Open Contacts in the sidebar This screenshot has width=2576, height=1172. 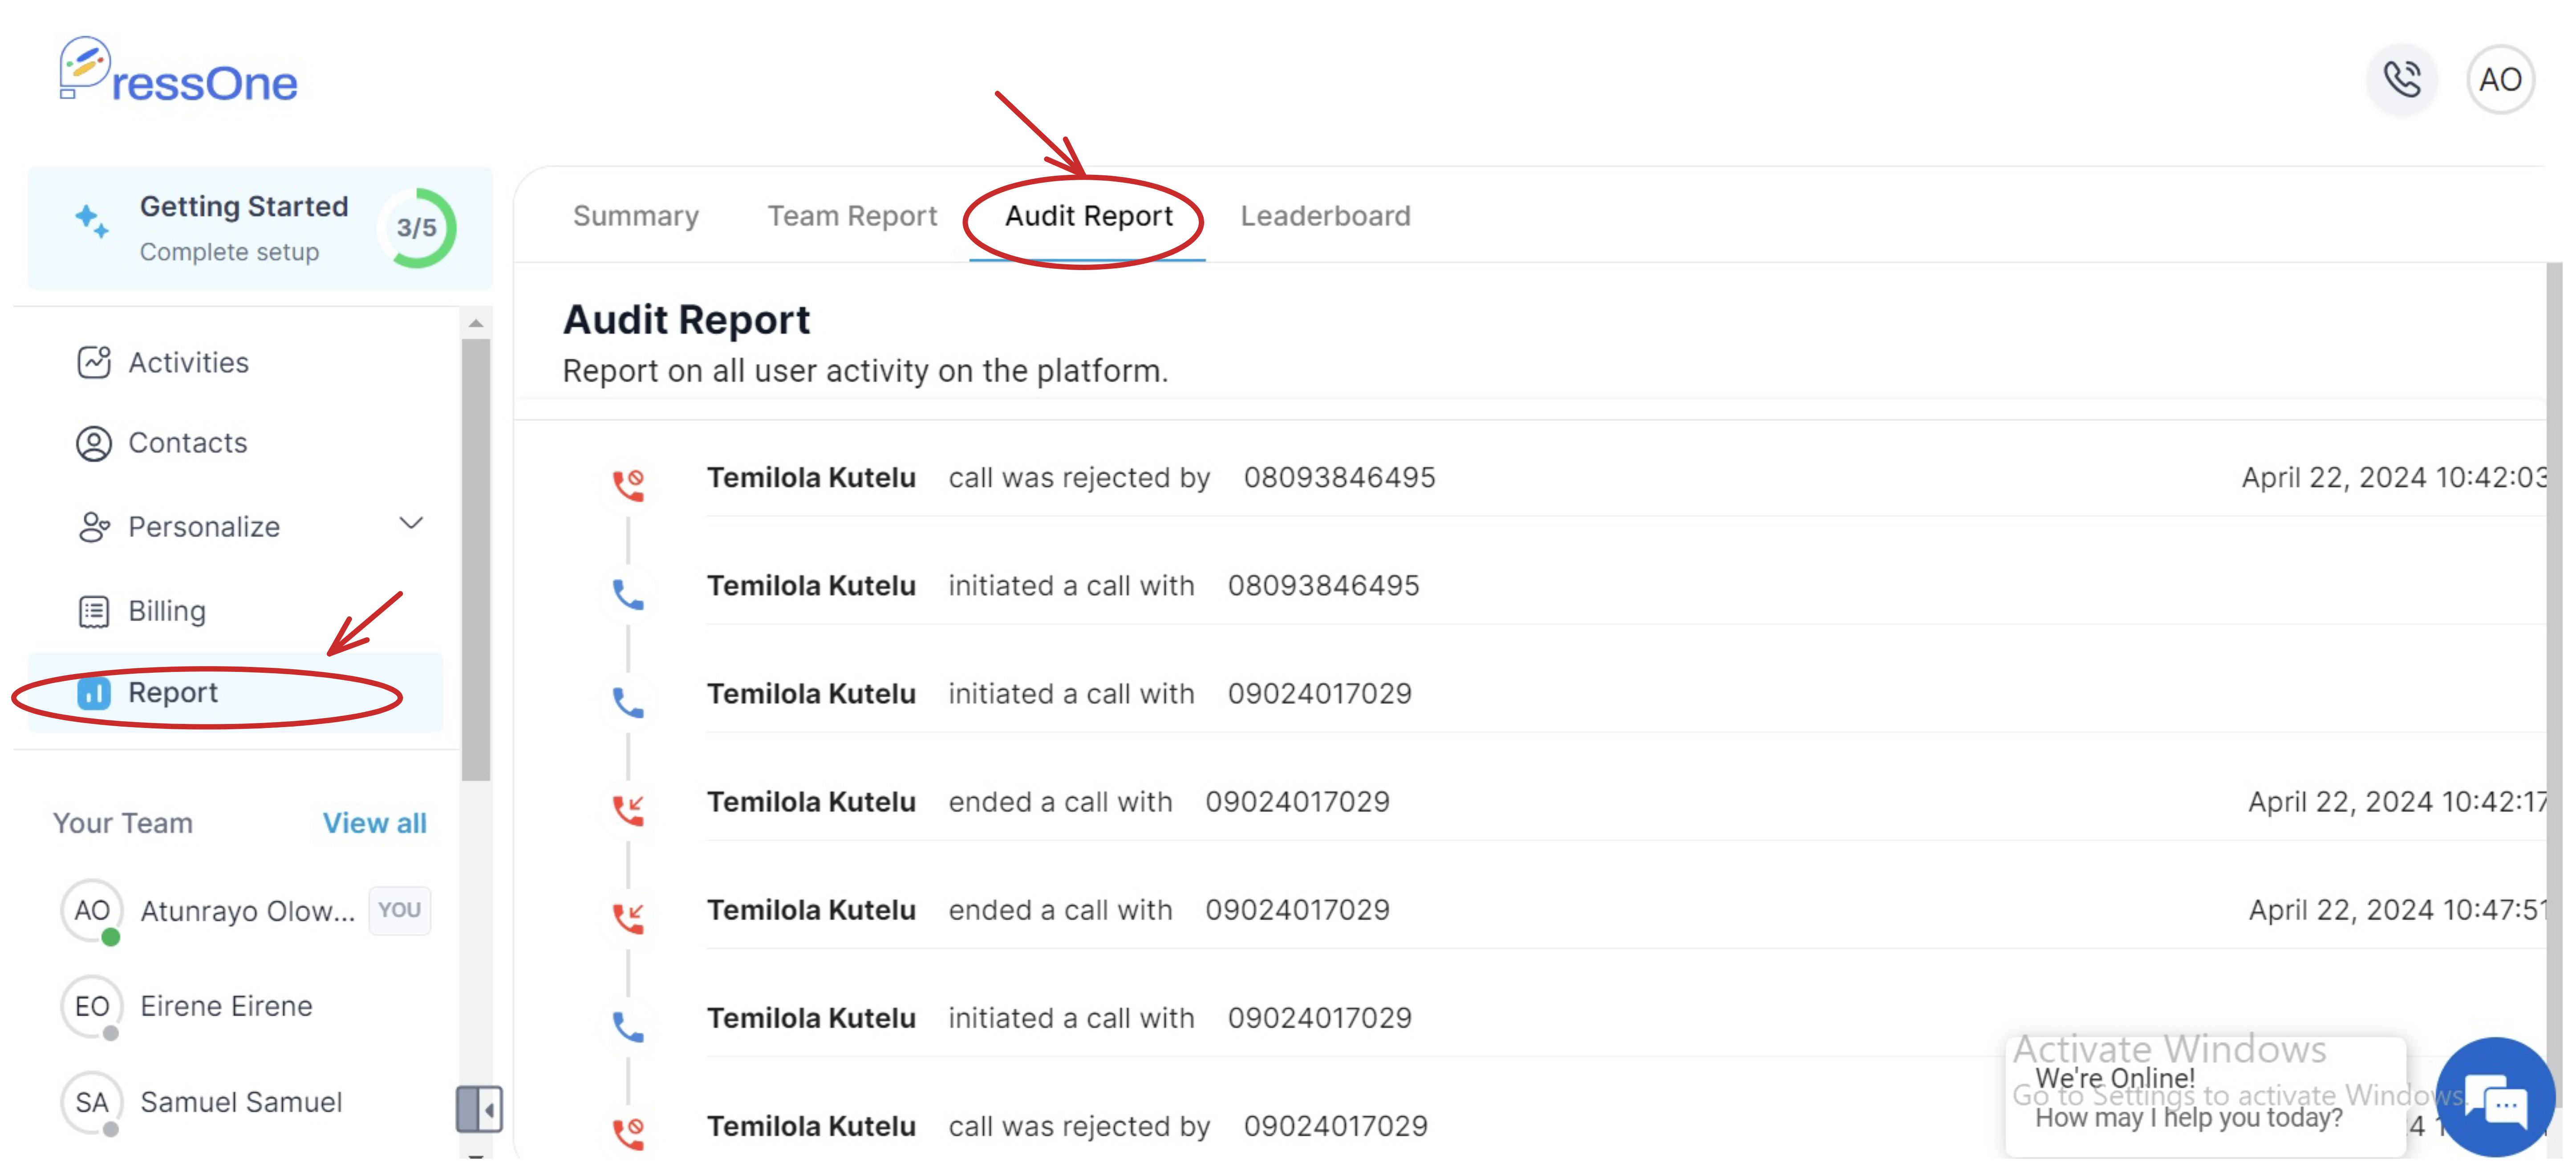[x=188, y=443]
